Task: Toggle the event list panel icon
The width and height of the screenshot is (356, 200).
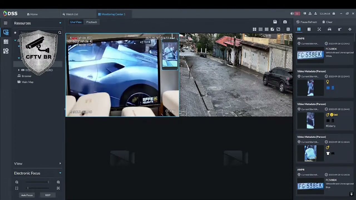Action: pyautogui.click(x=288, y=29)
